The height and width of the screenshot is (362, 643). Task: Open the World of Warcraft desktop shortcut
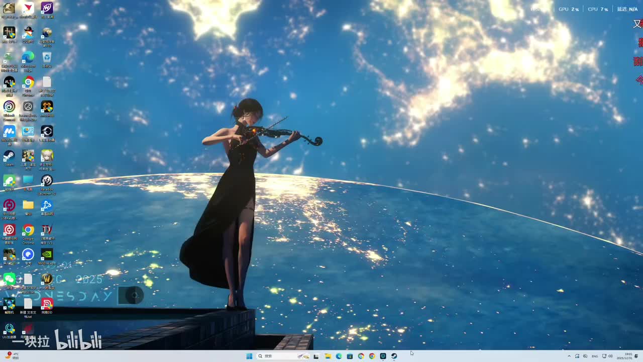point(47,281)
